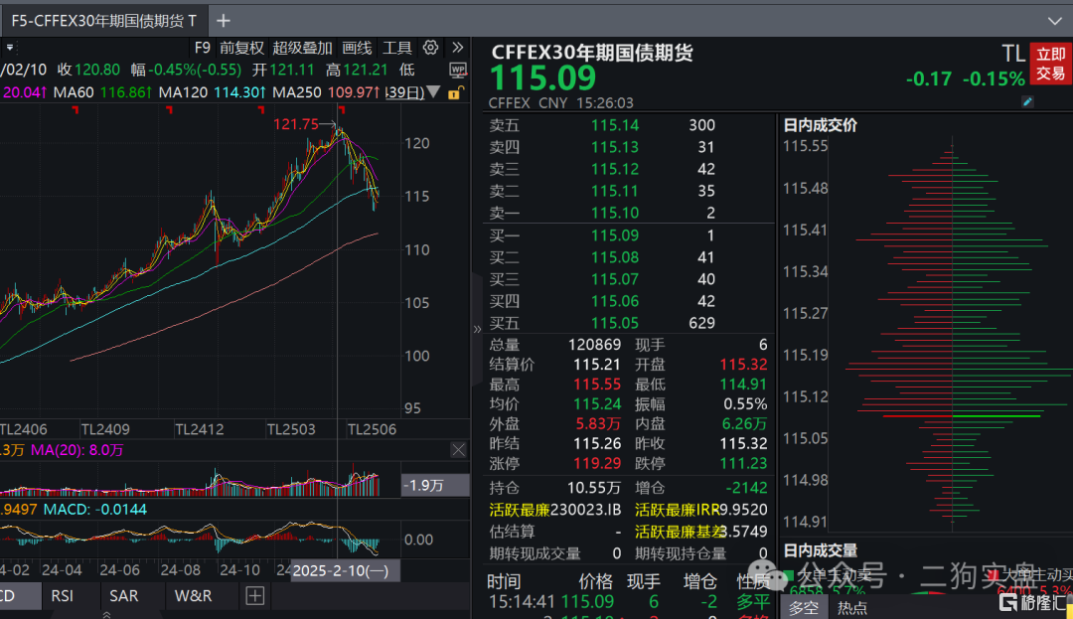Click the 买二 bid price 115.08

point(615,257)
